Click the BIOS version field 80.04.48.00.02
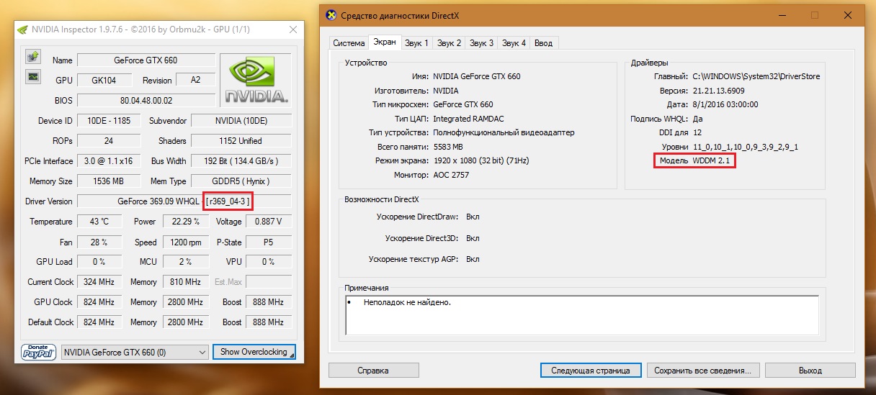The width and height of the screenshot is (876, 395). (x=146, y=101)
